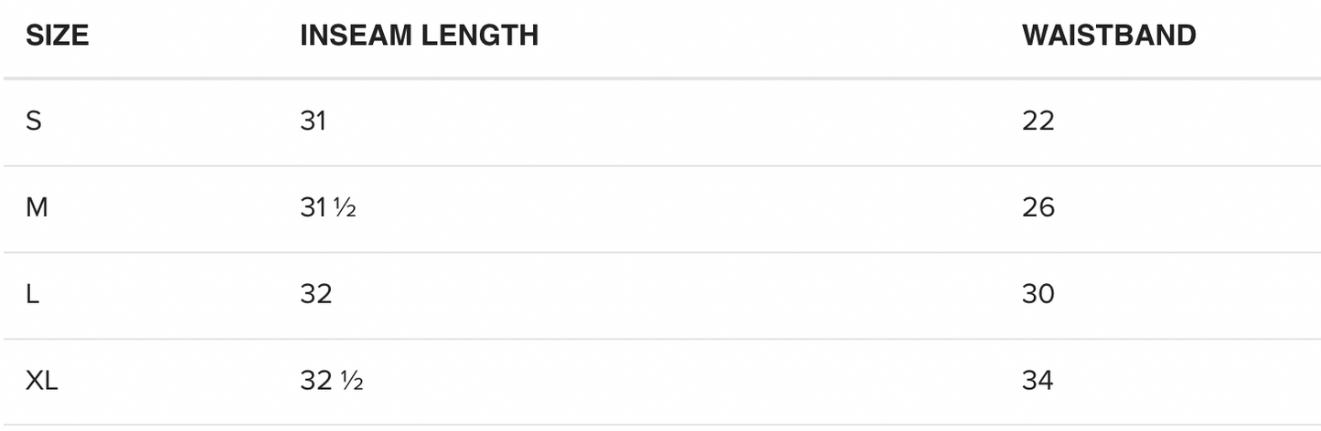The image size is (1321, 431).
Task: Click the 32 ½ inseam value
Action: (x=331, y=381)
